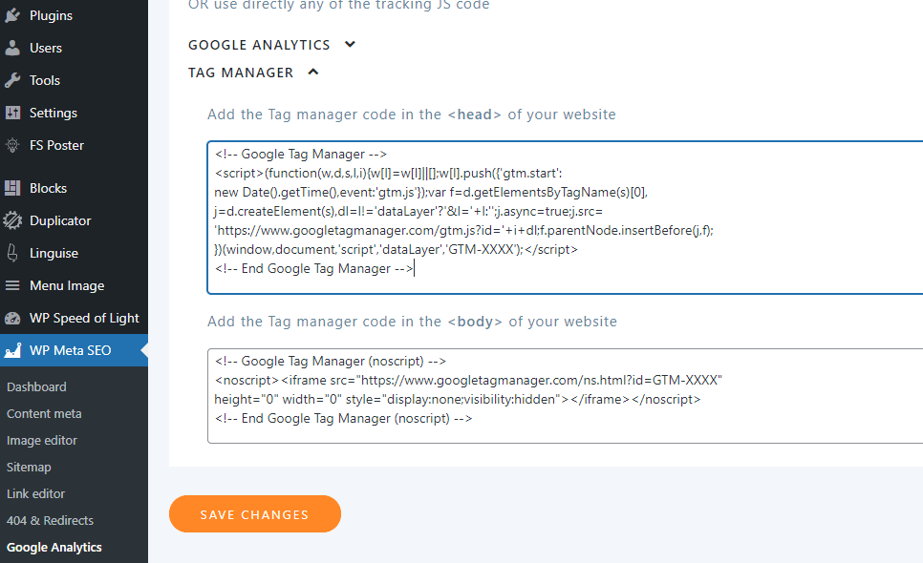This screenshot has height=563, width=923.
Task: Click the Tools wrench icon
Action: click(x=12, y=80)
